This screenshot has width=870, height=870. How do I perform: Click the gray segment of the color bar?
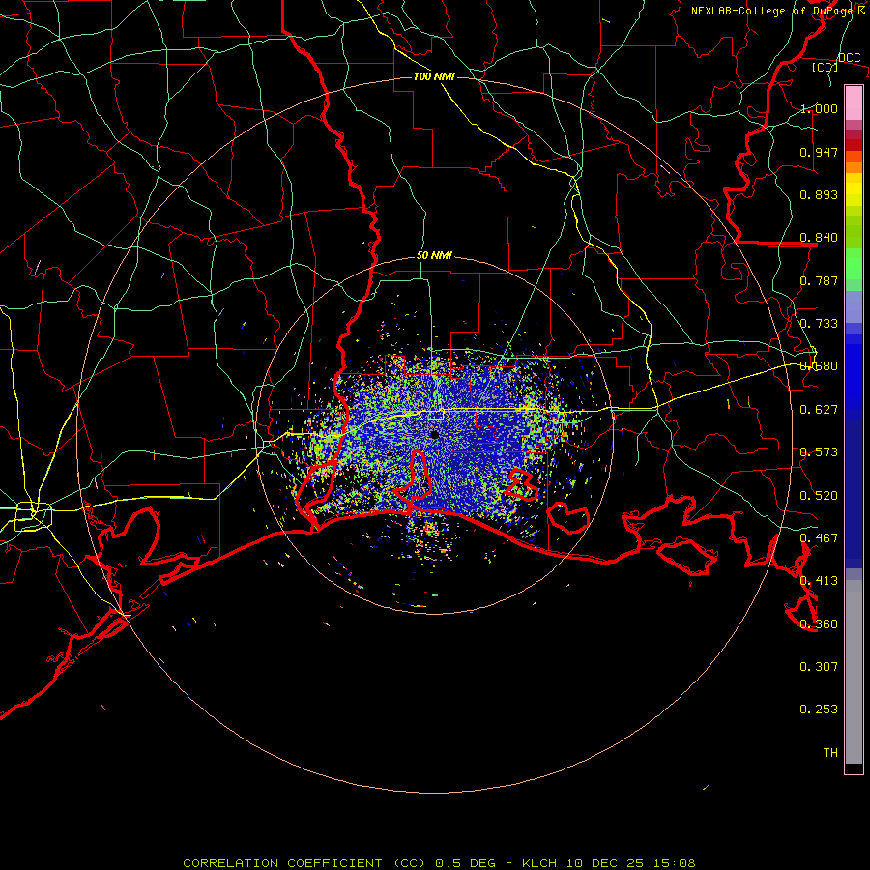(x=854, y=672)
